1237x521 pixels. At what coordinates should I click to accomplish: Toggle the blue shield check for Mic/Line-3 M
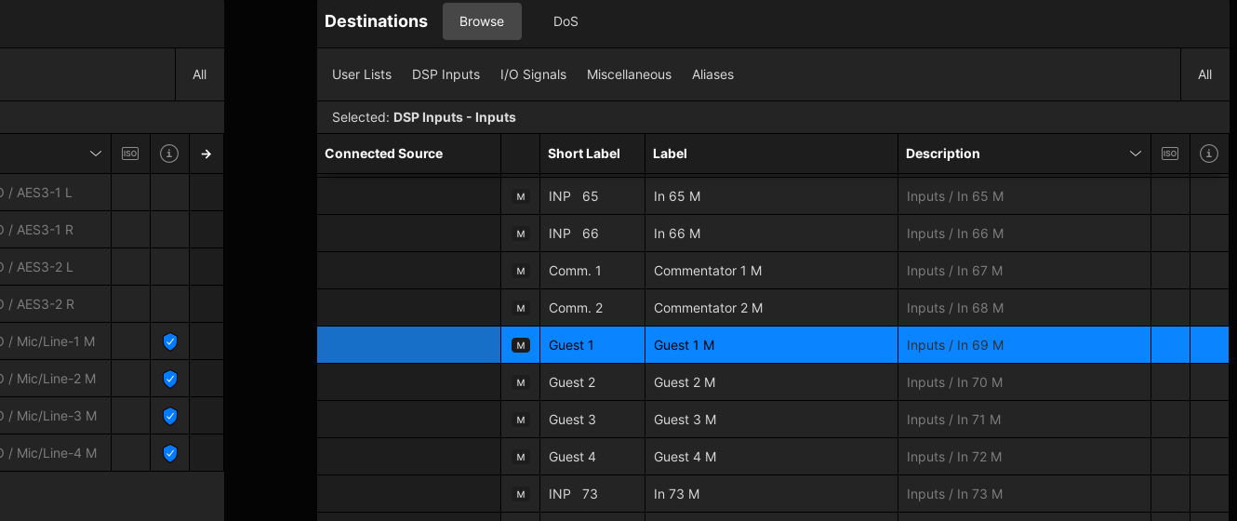coord(169,416)
